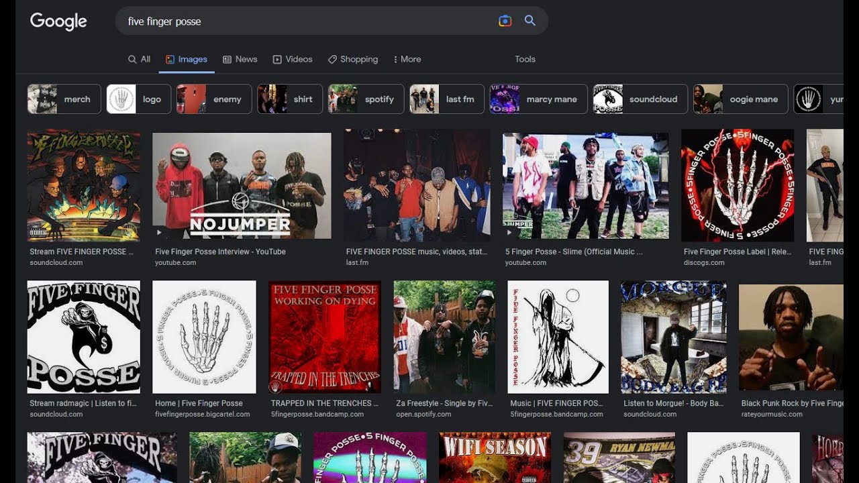Open the WIFI SEASON album cover
This screenshot has height=483, width=859.
(495, 458)
